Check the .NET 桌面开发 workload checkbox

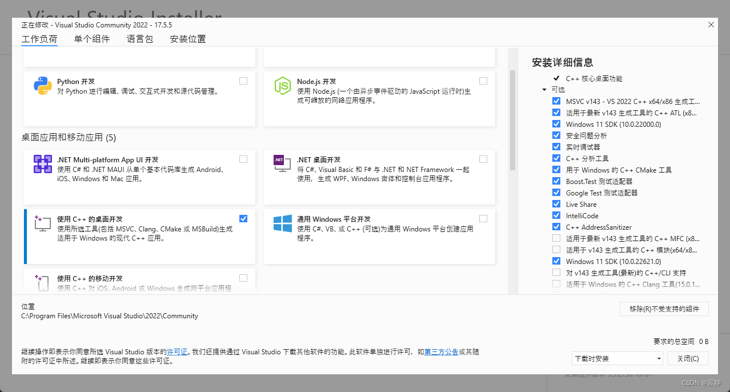tap(483, 159)
